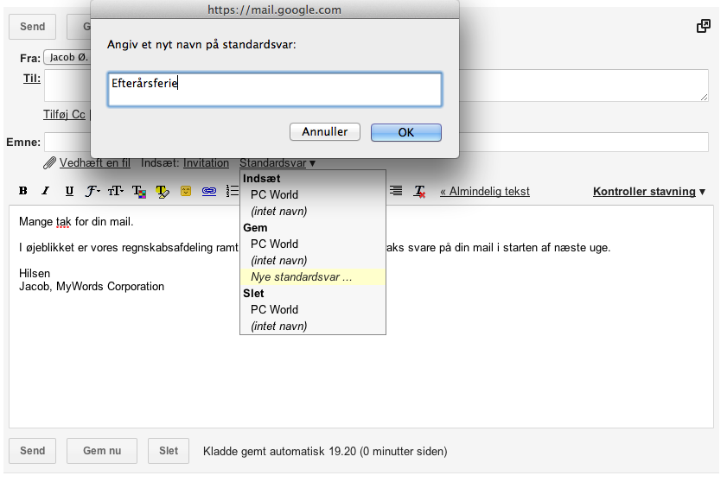Click the paperclip attachment icon
This screenshot has height=482, width=727.
pyautogui.click(x=50, y=163)
